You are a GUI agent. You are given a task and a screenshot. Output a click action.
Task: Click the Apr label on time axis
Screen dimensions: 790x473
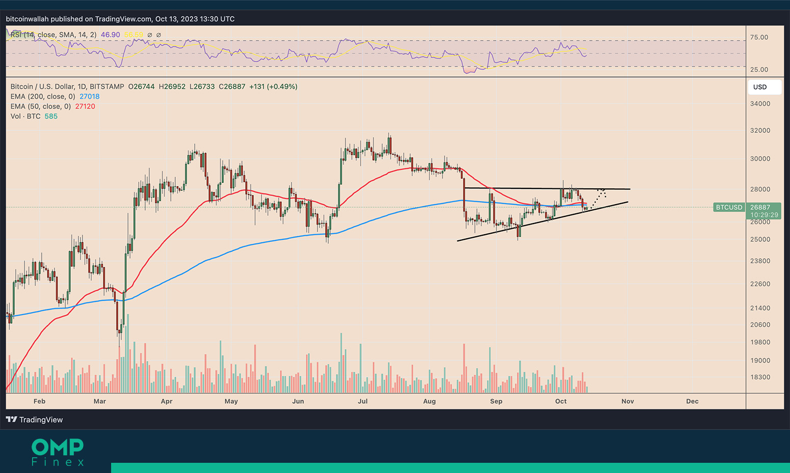[x=167, y=401]
